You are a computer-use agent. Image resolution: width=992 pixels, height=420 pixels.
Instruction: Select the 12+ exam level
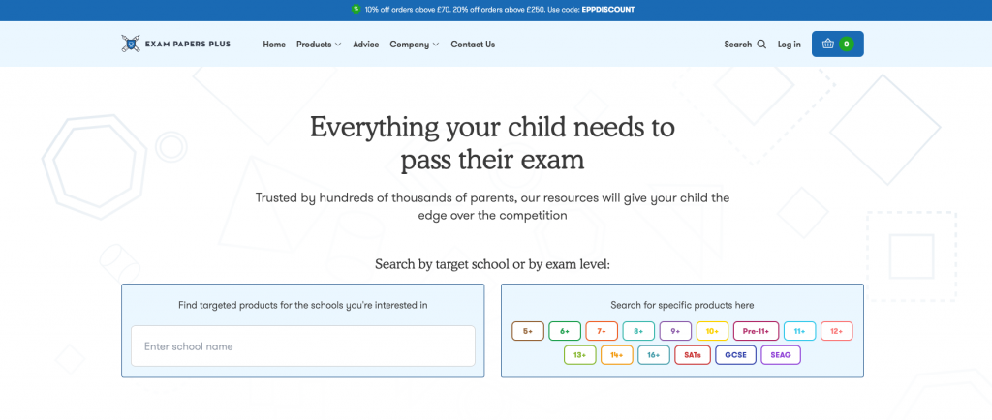pyautogui.click(x=836, y=331)
